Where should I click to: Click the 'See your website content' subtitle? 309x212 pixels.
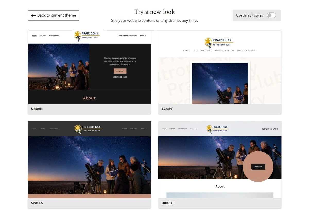pyautogui.click(x=154, y=20)
